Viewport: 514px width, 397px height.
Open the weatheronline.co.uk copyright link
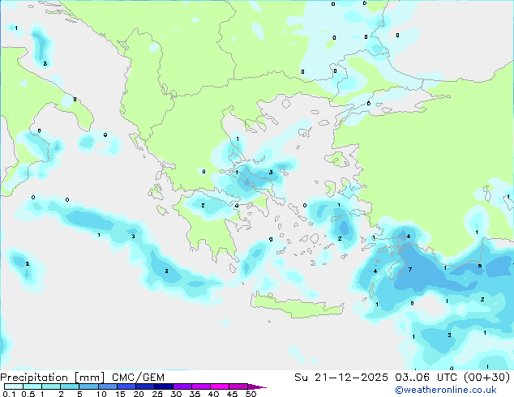point(445,390)
